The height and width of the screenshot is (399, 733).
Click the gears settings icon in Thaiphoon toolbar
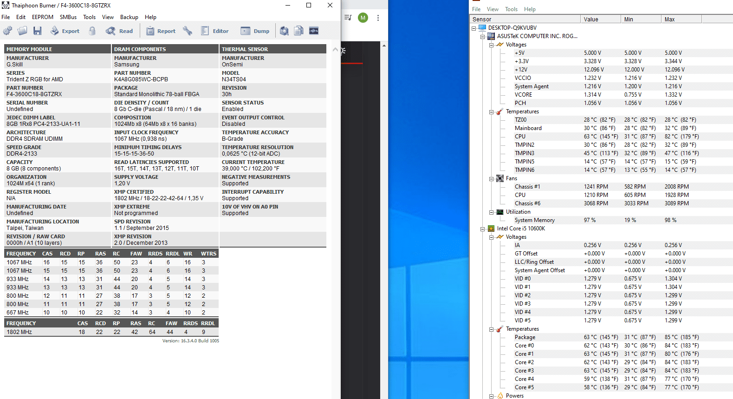pyautogui.click(x=7, y=31)
